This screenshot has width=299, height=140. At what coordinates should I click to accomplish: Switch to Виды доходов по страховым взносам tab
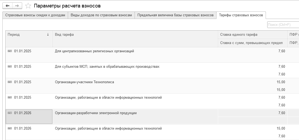[101, 15]
